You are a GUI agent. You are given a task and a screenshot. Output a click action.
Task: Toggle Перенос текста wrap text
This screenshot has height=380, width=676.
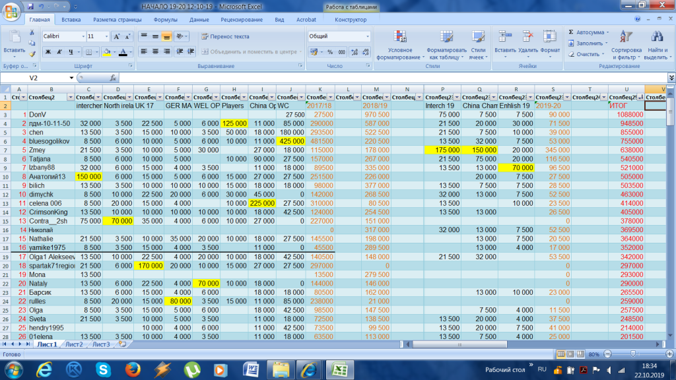225,36
